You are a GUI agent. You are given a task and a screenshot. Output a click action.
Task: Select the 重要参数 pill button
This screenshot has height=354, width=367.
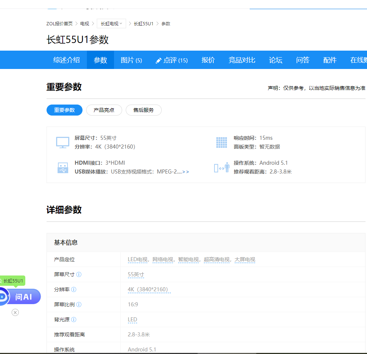(65, 110)
